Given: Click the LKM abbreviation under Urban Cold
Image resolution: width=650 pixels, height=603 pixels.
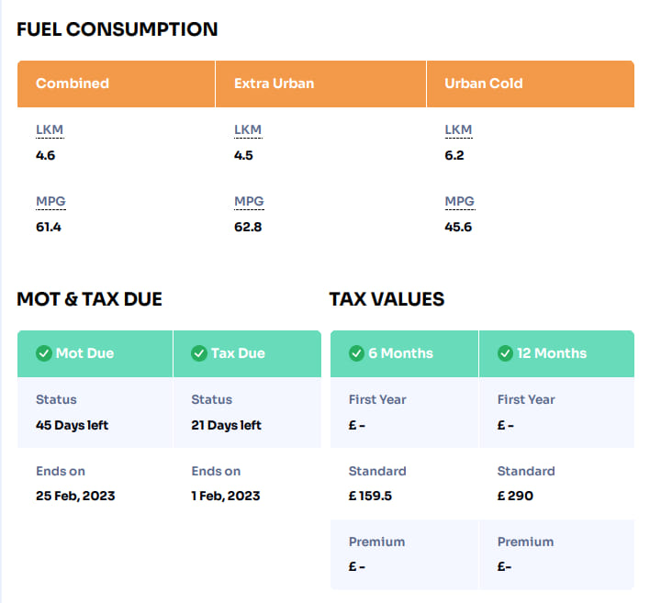Looking at the screenshot, I should click(458, 130).
